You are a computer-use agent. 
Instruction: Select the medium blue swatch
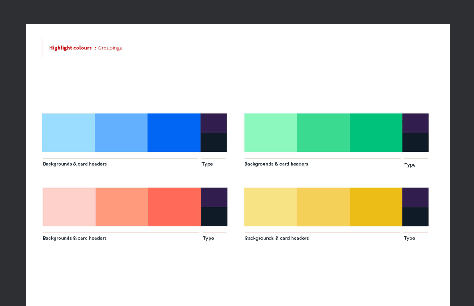tap(121, 133)
